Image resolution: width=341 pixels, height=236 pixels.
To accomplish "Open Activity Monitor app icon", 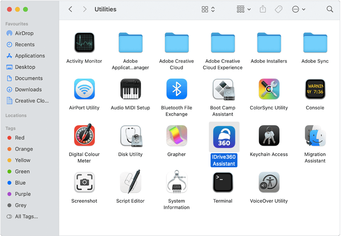I will click(84, 43).
